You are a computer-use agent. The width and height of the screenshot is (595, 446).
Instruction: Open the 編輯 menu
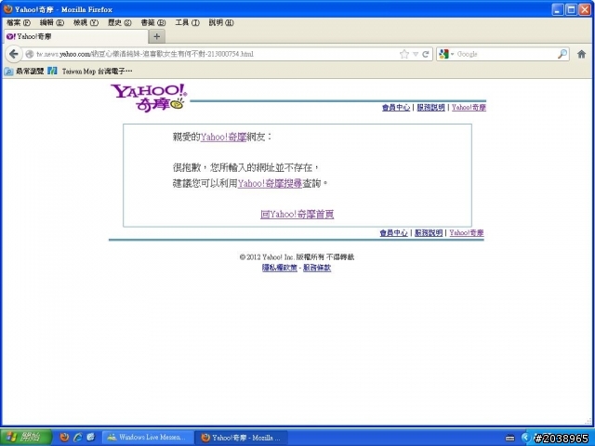pyautogui.click(x=52, y=22)
